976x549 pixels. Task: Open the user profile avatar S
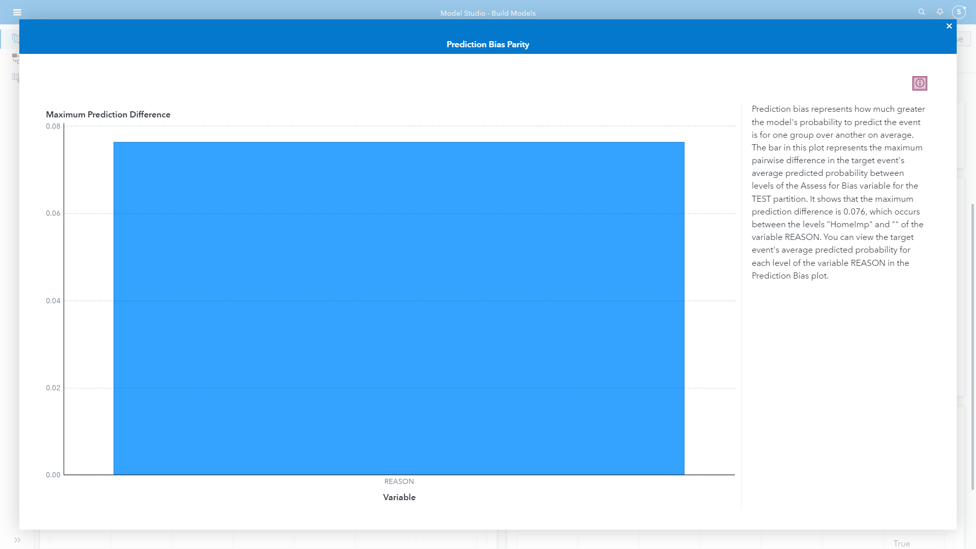959,12
